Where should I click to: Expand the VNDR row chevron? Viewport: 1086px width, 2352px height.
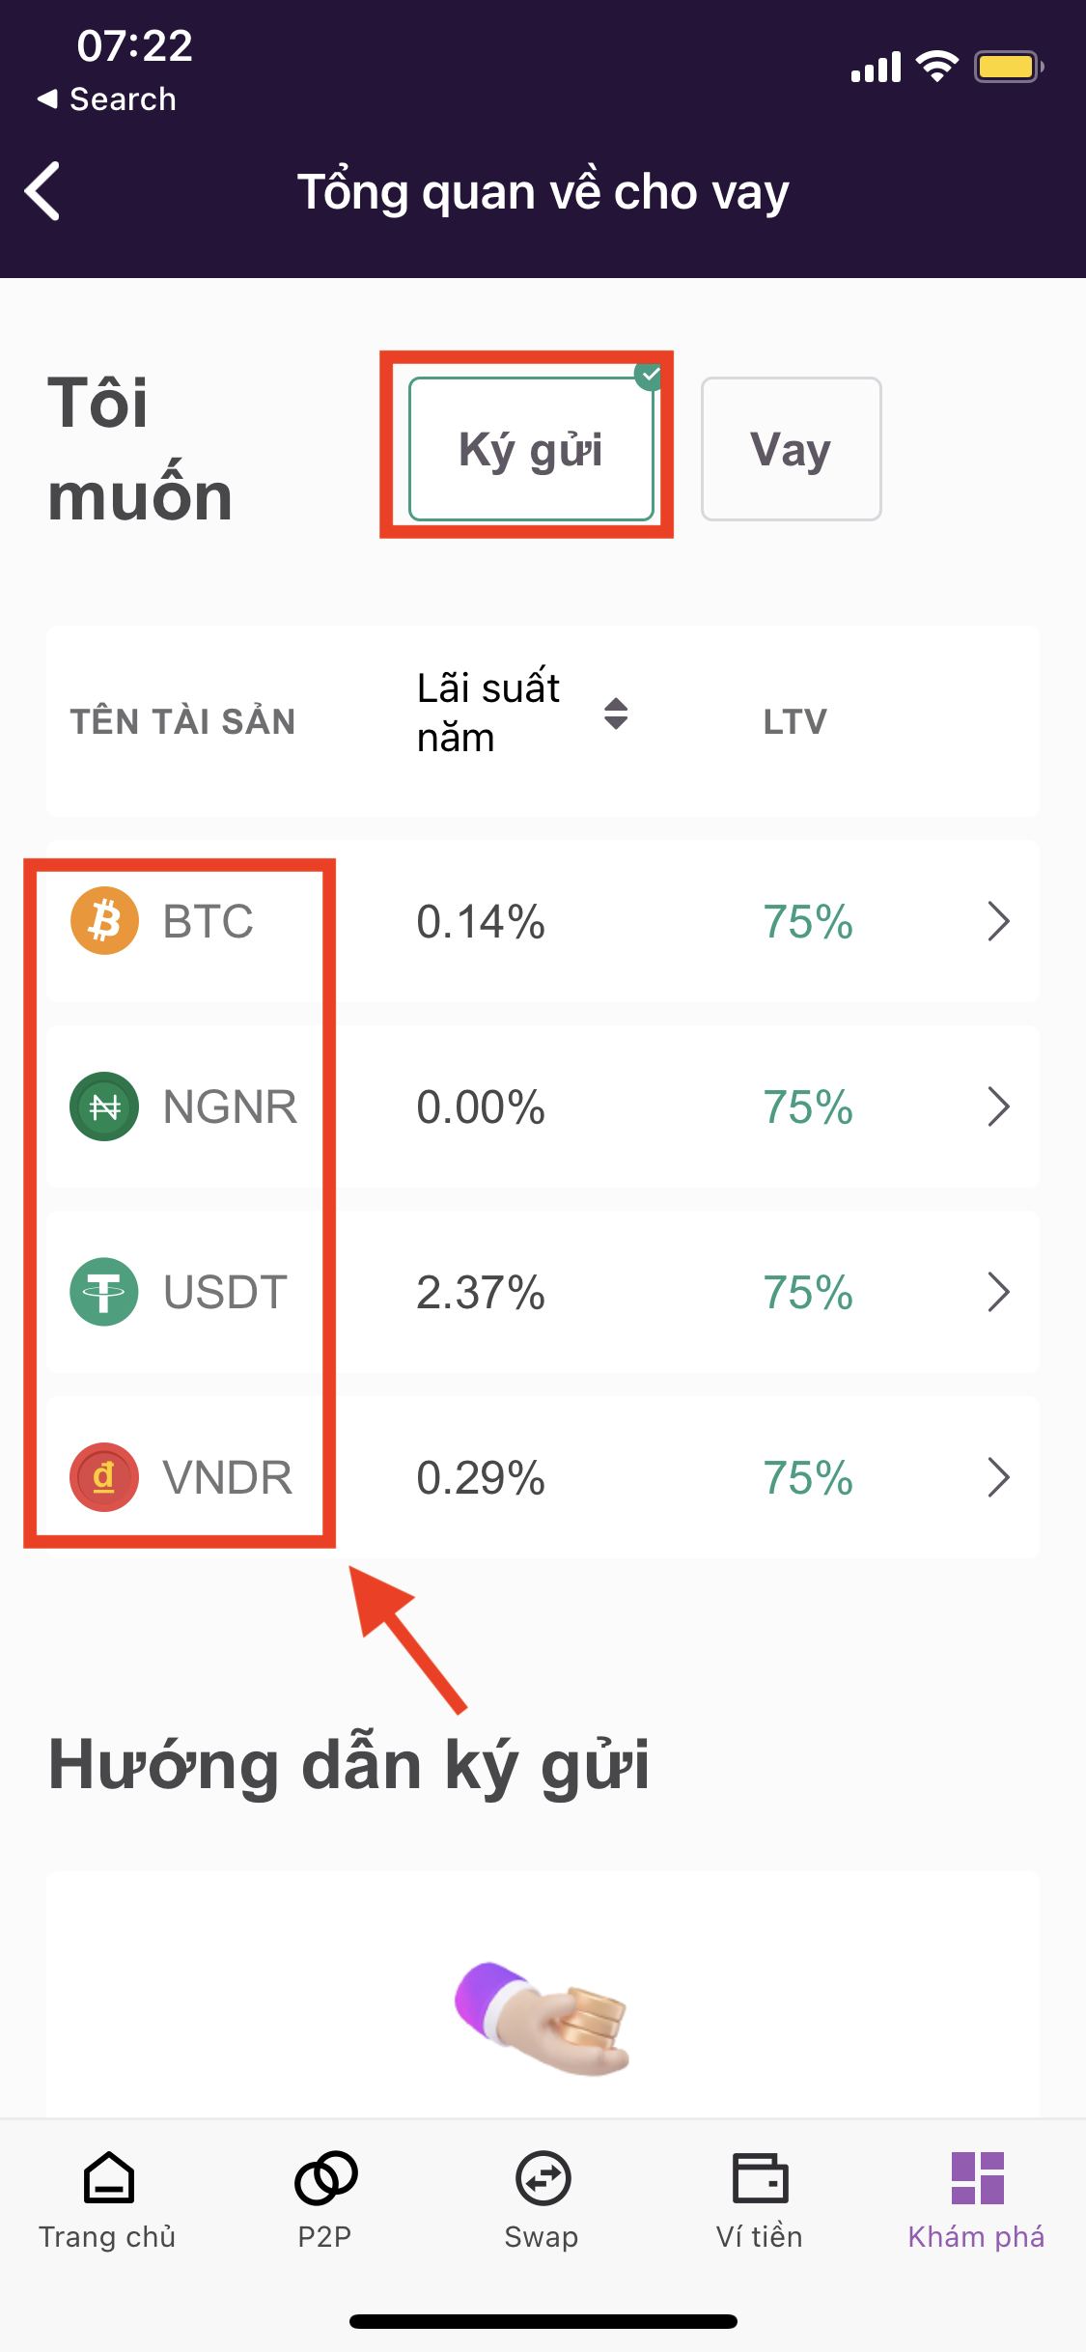click(998, 1477)
